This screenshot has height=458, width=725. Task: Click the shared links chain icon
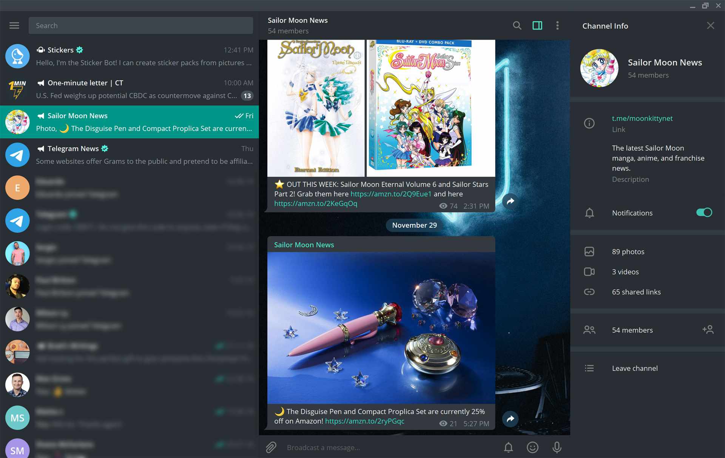(x=589, y=292)
